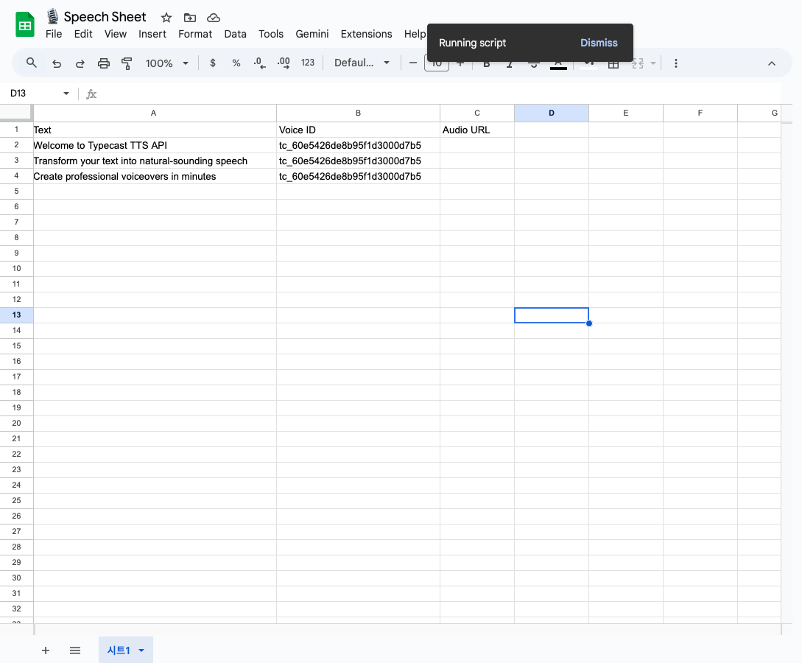Check the cloud save status icon
802x663 pixels.
(x=214, y=18)
